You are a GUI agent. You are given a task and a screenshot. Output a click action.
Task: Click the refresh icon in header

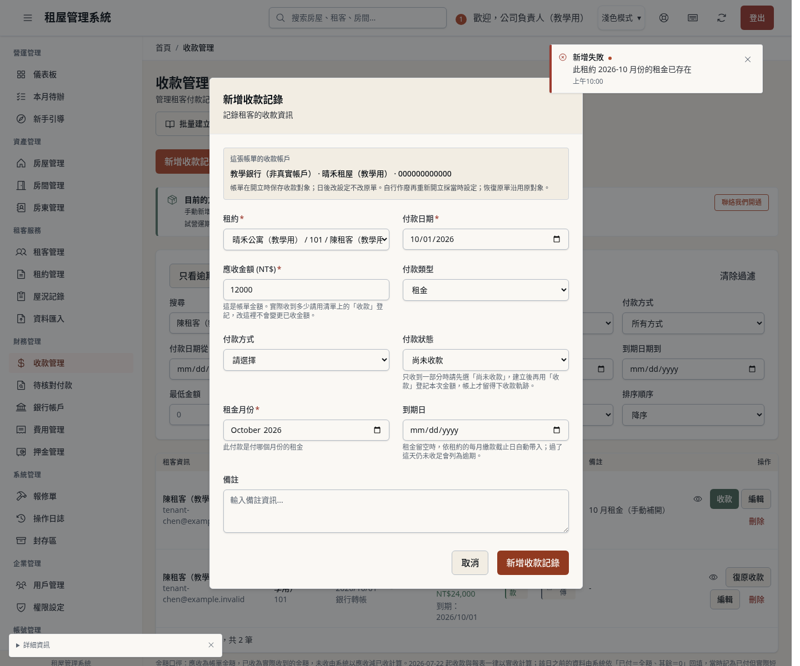[x=722, y=18]
